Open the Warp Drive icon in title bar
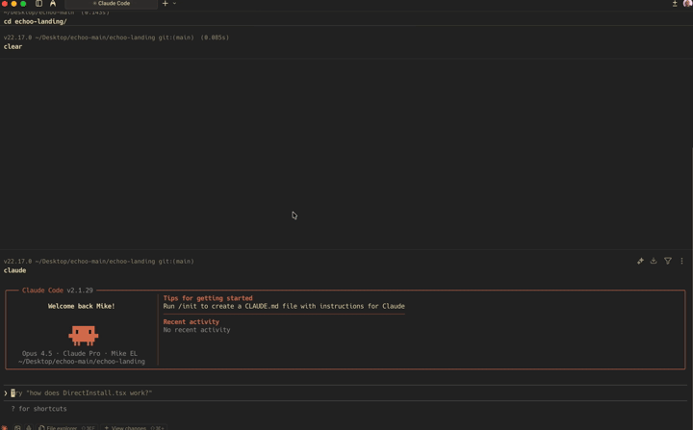Viewport: 693px width, 430px height. pos(53,4)
